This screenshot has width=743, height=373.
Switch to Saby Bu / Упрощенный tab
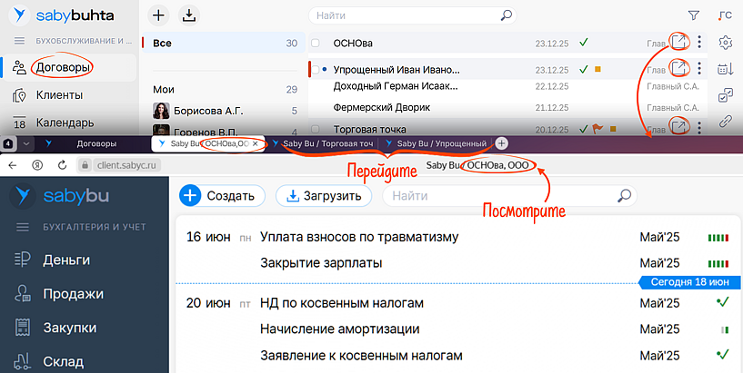pos(437,143)
